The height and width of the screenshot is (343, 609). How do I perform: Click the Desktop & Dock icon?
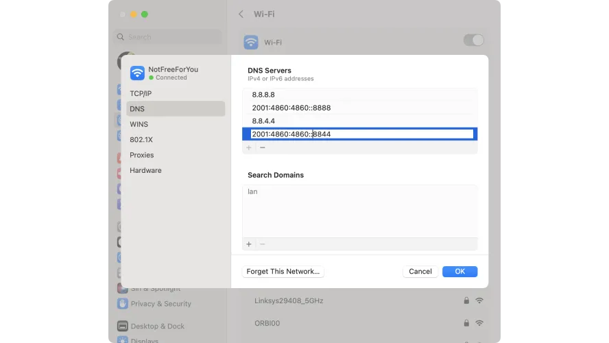(123, 326)
